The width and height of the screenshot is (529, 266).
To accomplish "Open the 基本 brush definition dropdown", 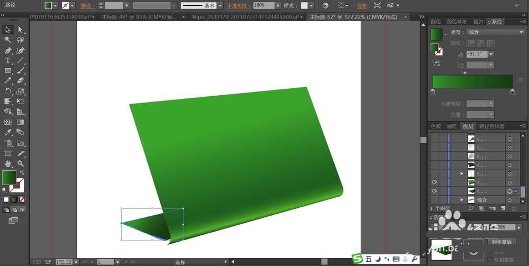I will (x=220, y=6).
